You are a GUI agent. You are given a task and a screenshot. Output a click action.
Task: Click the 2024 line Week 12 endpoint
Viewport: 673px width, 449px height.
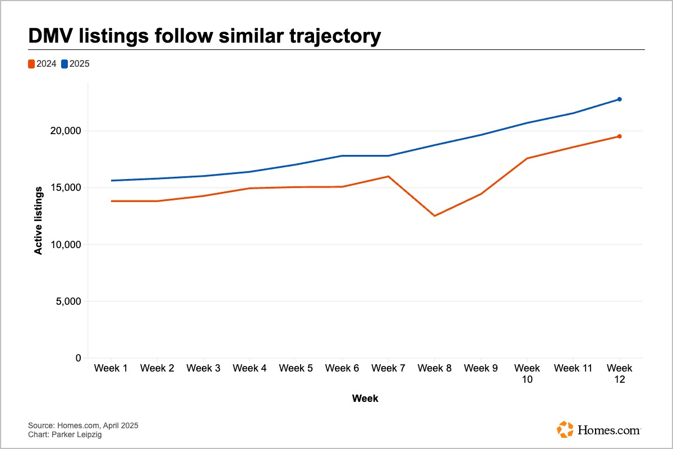click(x=619, y=136)
